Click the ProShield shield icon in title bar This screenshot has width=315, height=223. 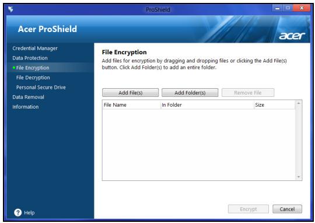(x=10, y=9)
